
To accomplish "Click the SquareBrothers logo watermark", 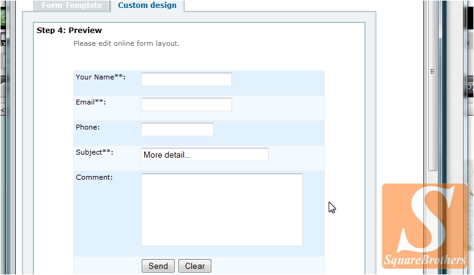I will [x=425, y=227].
